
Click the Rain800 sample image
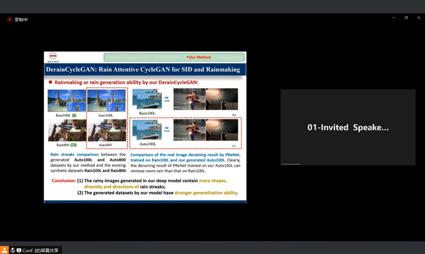66,131
